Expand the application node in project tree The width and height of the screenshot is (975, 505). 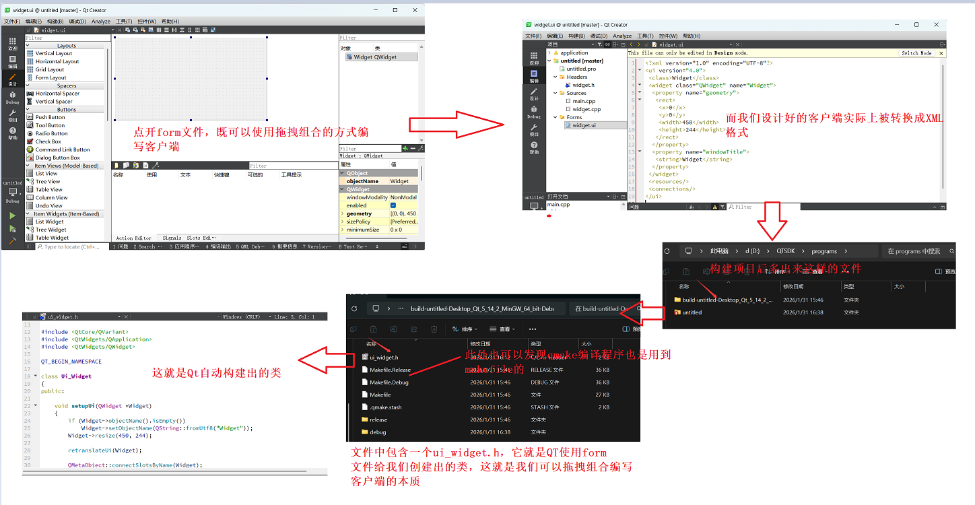pyautogui.click(x=550, y=53)
